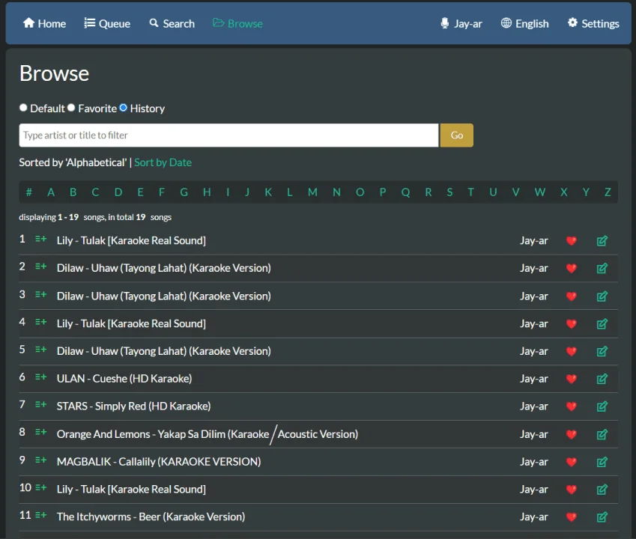
Task: Queue The Itchyworms - Beer song
Action: tap(41, 515)
